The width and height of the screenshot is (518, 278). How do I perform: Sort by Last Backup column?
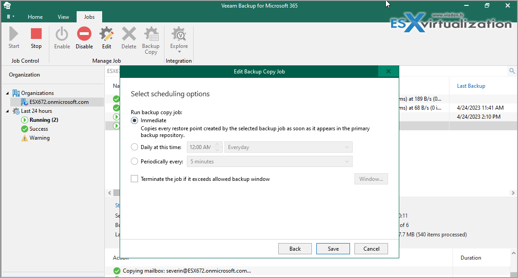click(471, 86)
